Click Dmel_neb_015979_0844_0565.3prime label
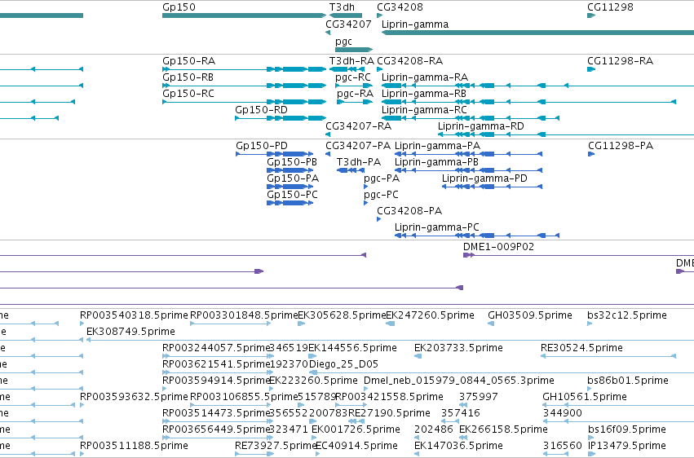This screenshot has width=694, height=458. (x=459, y=381)
